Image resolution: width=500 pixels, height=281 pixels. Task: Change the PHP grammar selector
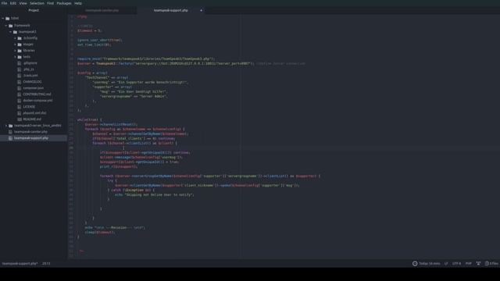point(469,264)
